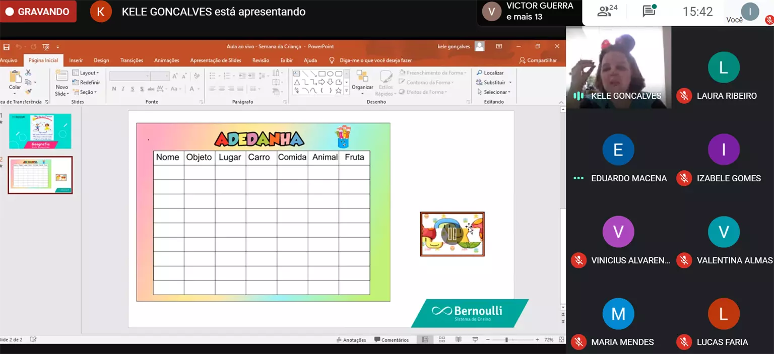
Task: Switch to Reading View icon in status bar
Action: [x=458, y=340]
